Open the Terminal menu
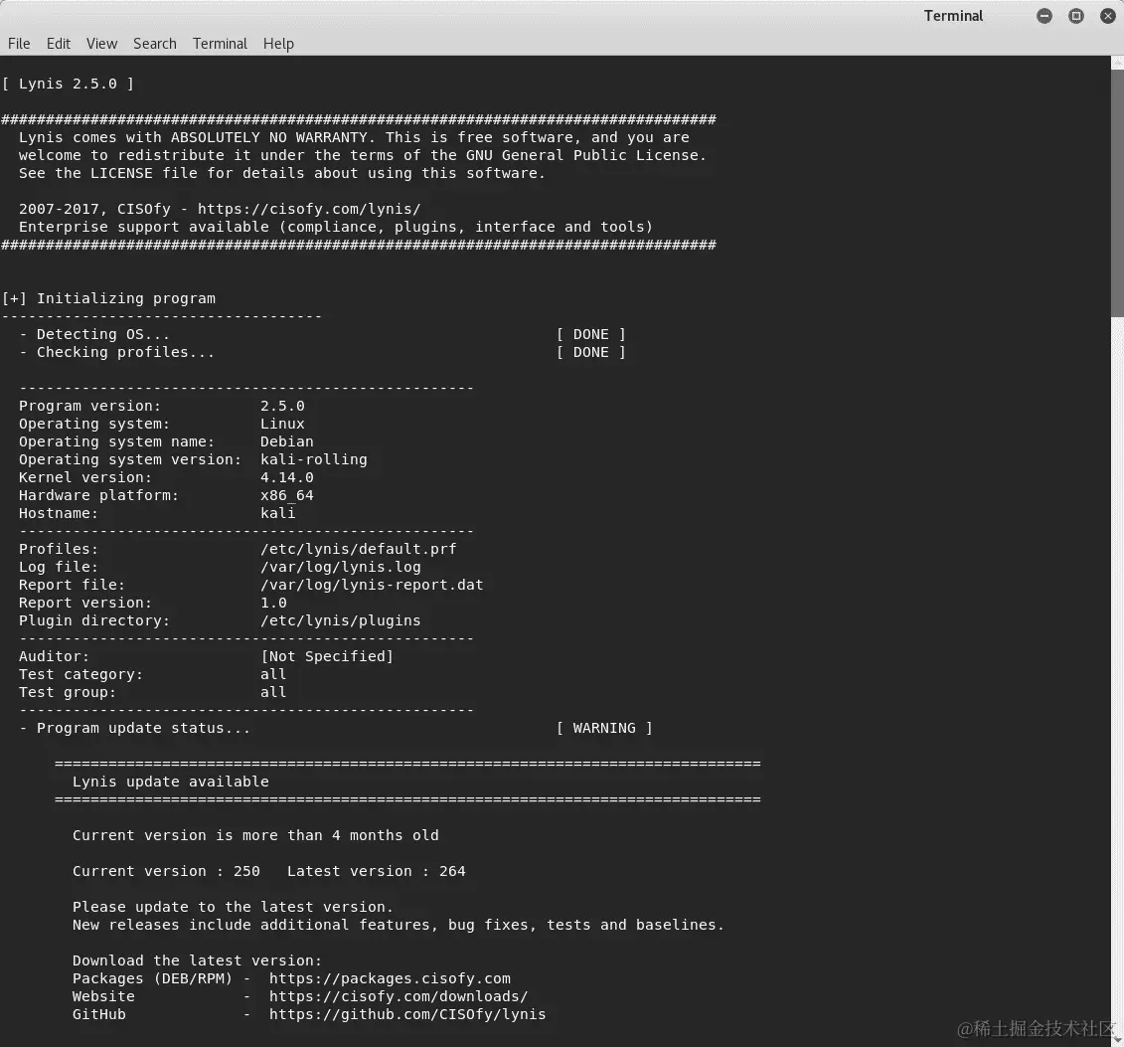The height and width of the screenshot is (1047, 1124). point(220,44)
